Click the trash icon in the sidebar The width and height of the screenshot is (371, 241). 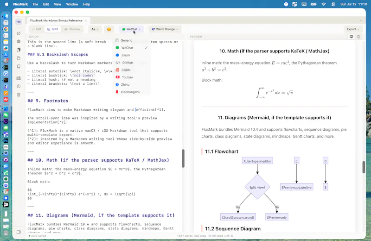(19, 95)
